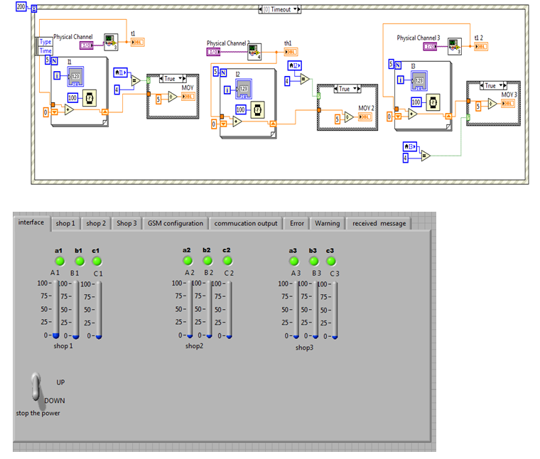Switch to the shop 1 tab
The image size is (540, 459).
pos(65,223)
